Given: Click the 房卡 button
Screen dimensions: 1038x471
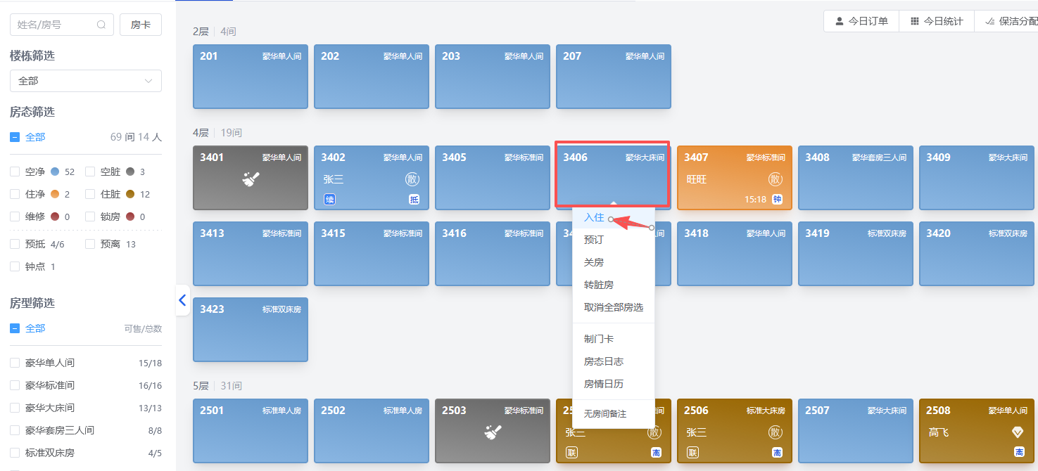Looking at the screenshot, I should click(141, 25).
